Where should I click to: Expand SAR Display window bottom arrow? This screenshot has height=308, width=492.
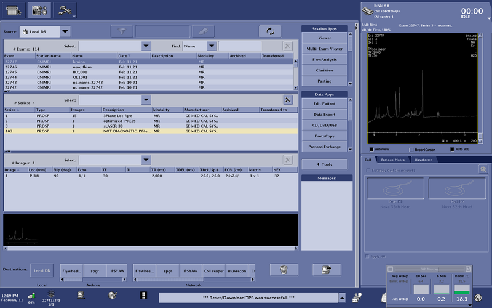click(x=470, y=305)
